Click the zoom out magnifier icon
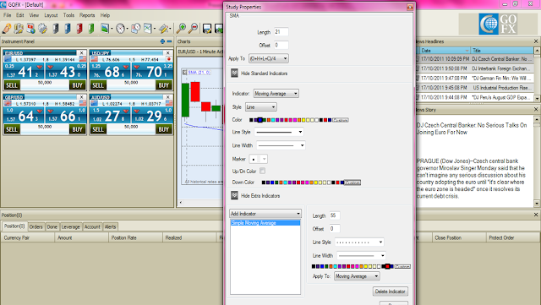541x305 pixels. (x=193, y=28)
